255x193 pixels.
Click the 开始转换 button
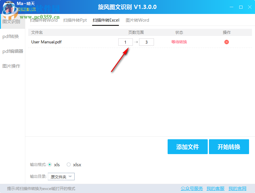229,147
